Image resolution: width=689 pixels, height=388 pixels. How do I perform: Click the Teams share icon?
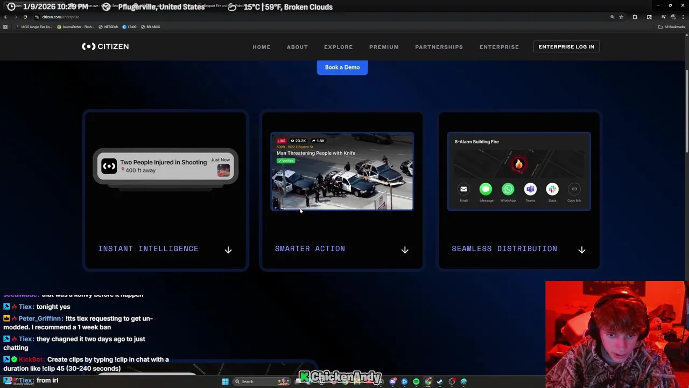530,189
